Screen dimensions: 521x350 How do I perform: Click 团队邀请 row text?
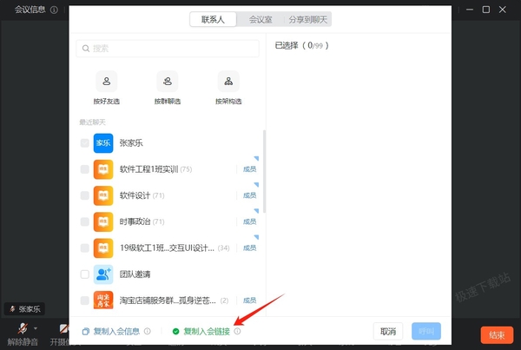click(x=135, y=274)
